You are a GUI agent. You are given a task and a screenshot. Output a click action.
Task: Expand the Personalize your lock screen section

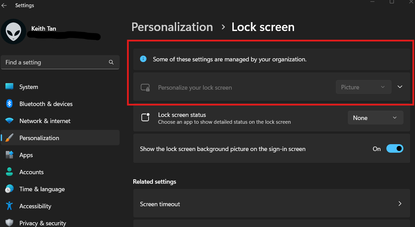(400, 87)
